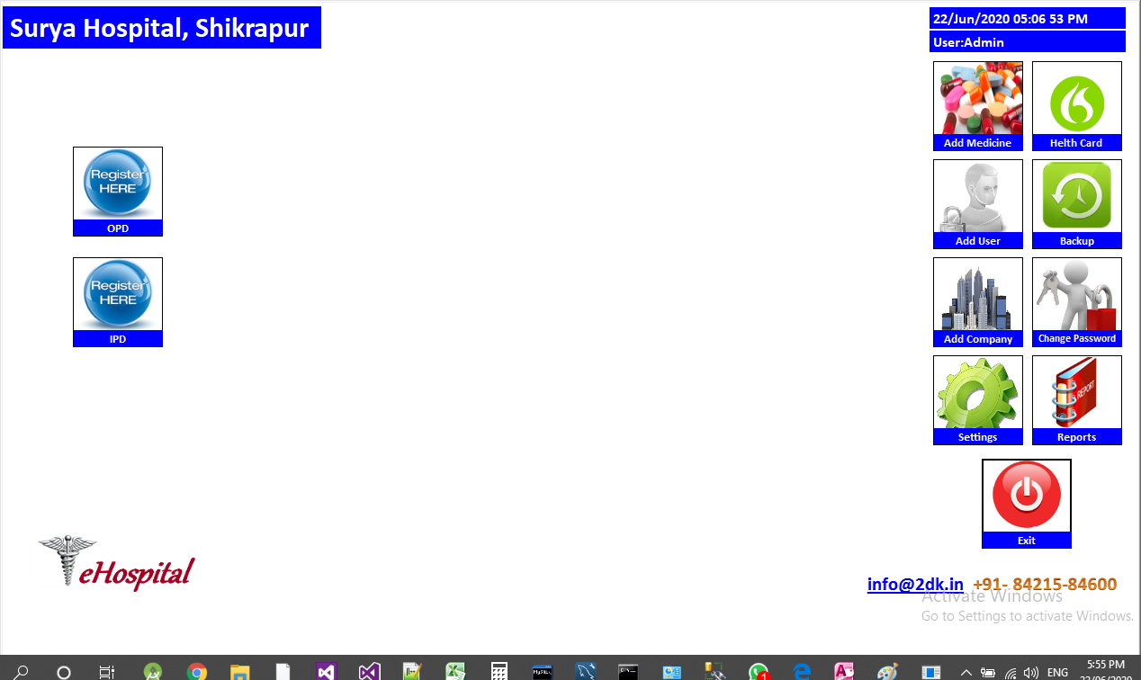Click the User:Admin label
The width and height of the screenshot is (1141, 680).
point(1027,42)
